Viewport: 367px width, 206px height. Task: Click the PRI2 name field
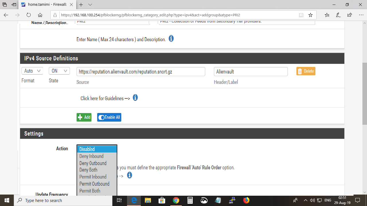(x=113, y=22)
